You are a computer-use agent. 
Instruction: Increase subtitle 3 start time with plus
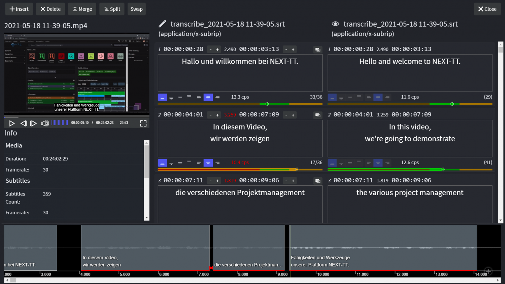pos(217,181)
